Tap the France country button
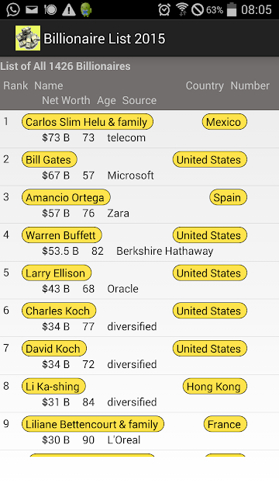 click(x=226, y=424)
